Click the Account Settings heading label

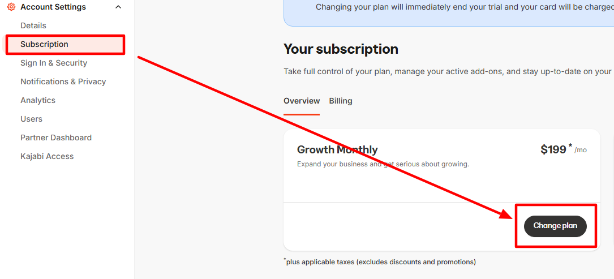(53, 7)
